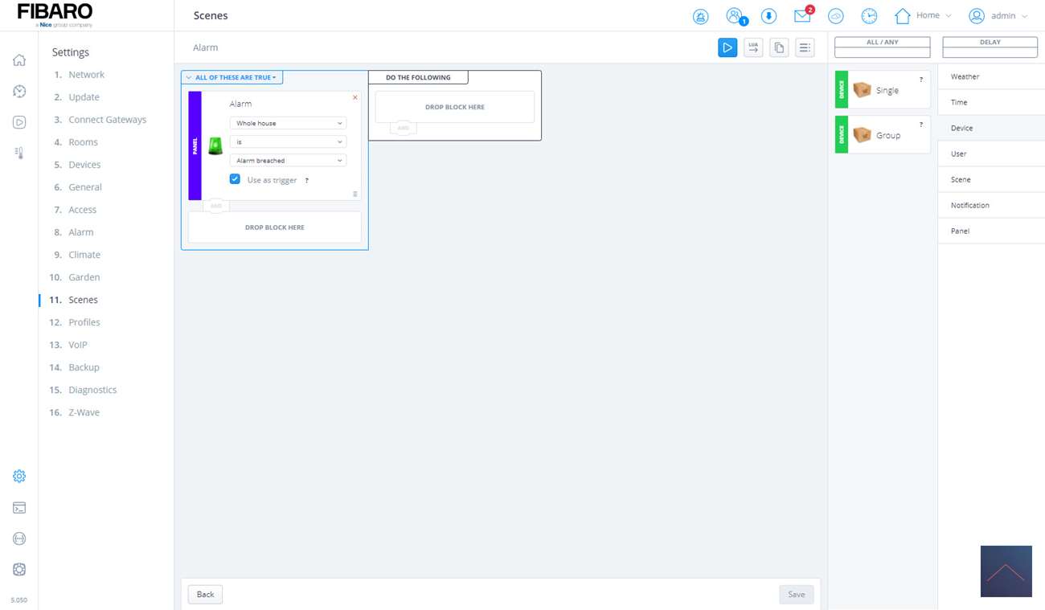Click the bottom-most sidebar icon above version number

click(x=19, y=569)
